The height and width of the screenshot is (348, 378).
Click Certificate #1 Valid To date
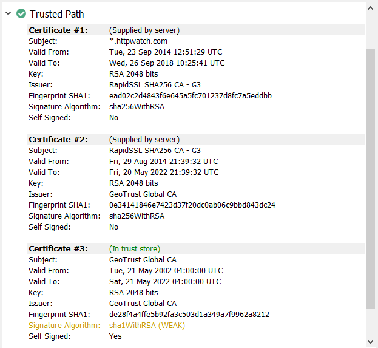[166, 63]
